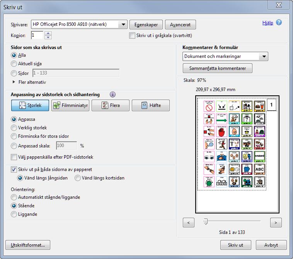The height and width of the screenshot is (259, 293).
Task: Open the Hjälp link
Action: (267, 23)
